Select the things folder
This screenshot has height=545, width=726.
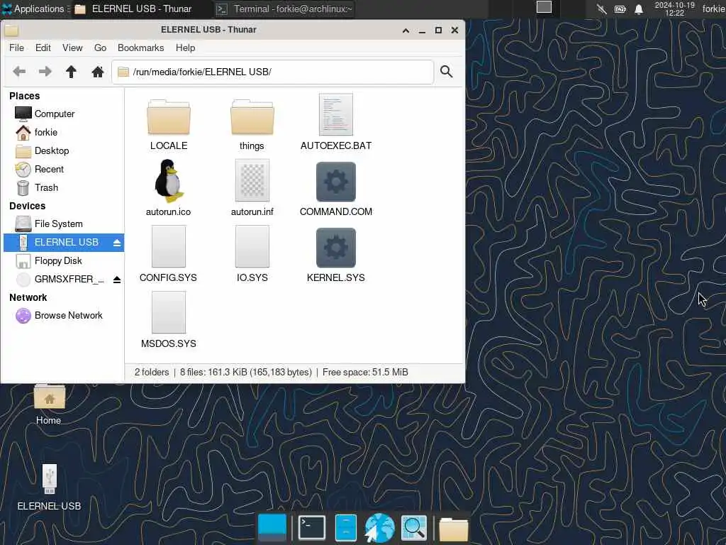[252, 124]
